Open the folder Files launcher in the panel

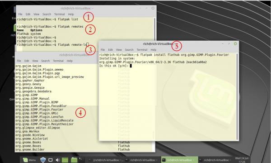pos(74,160)
